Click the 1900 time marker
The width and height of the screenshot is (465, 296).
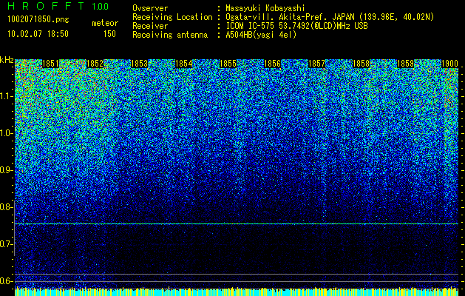point(450,64)
